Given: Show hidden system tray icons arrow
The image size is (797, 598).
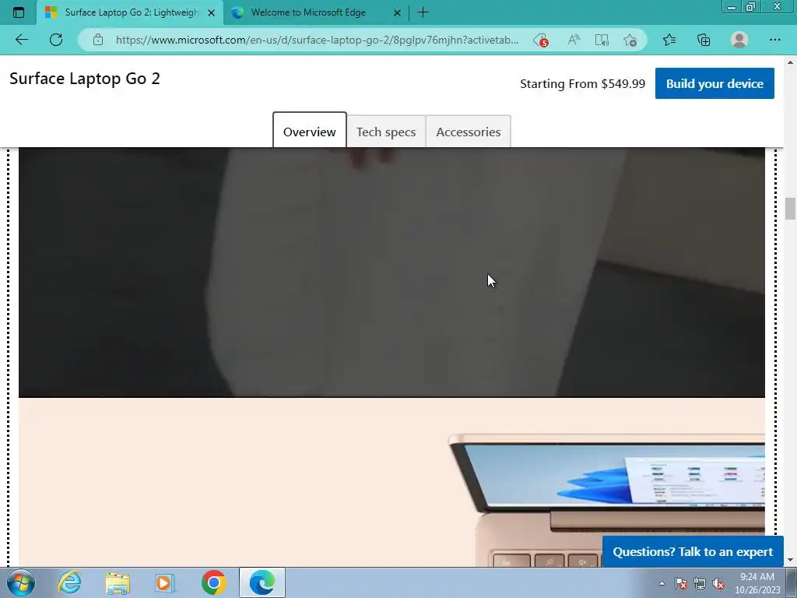Looking at the screenshot, I should (x=662, y=583).
